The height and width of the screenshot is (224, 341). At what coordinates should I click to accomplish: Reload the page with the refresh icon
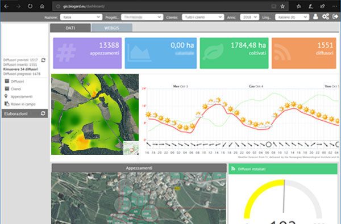click(x=30, y=6)
